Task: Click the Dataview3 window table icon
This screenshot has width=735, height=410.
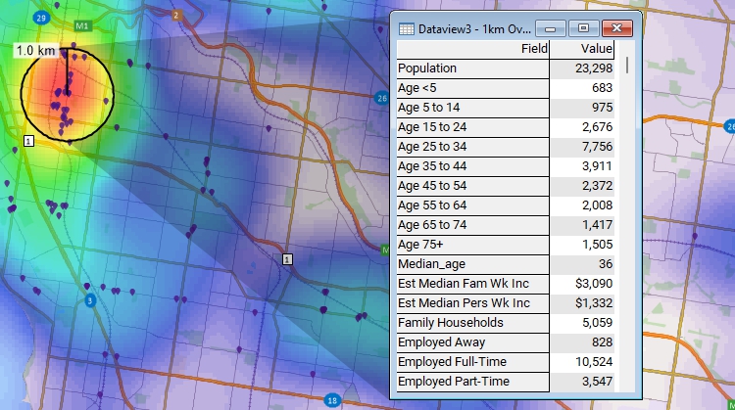Action: pyautogui.click(x=406, y=29)
